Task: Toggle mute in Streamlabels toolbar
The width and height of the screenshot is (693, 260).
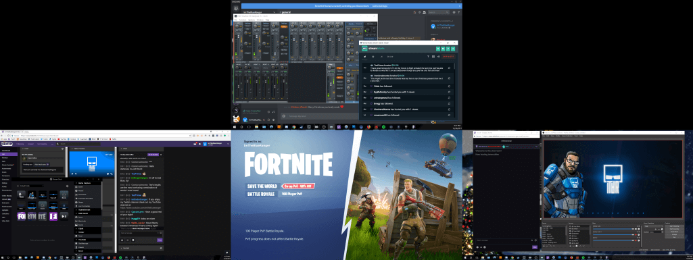Action: [x=438, y=57]
